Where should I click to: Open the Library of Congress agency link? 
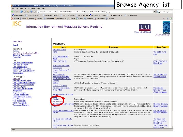(60, 85)
